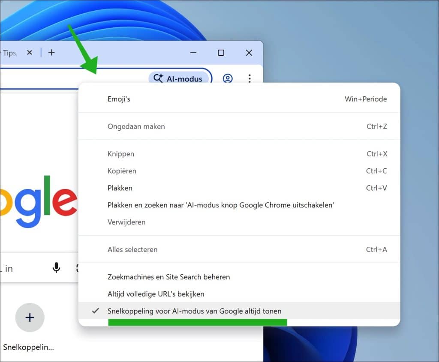Open the three-dot Chrome menu

click(250, 78)
